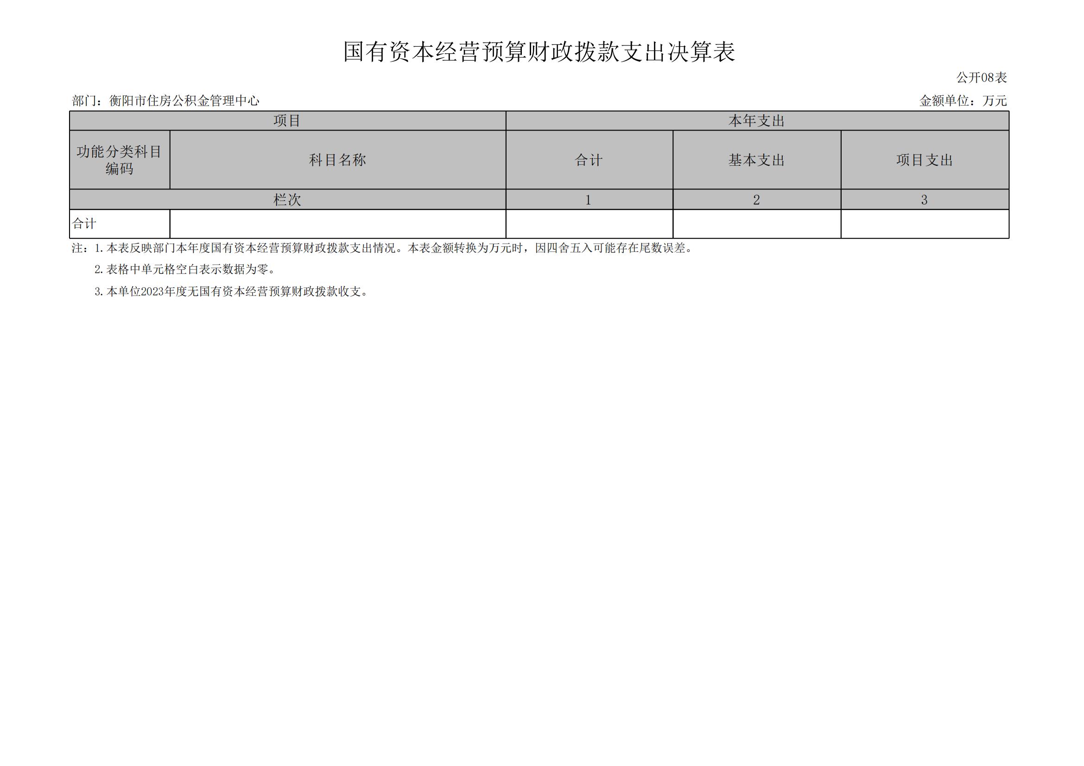Select the 合计 column header
The image size is (1084, 766).
pos(589,160)
